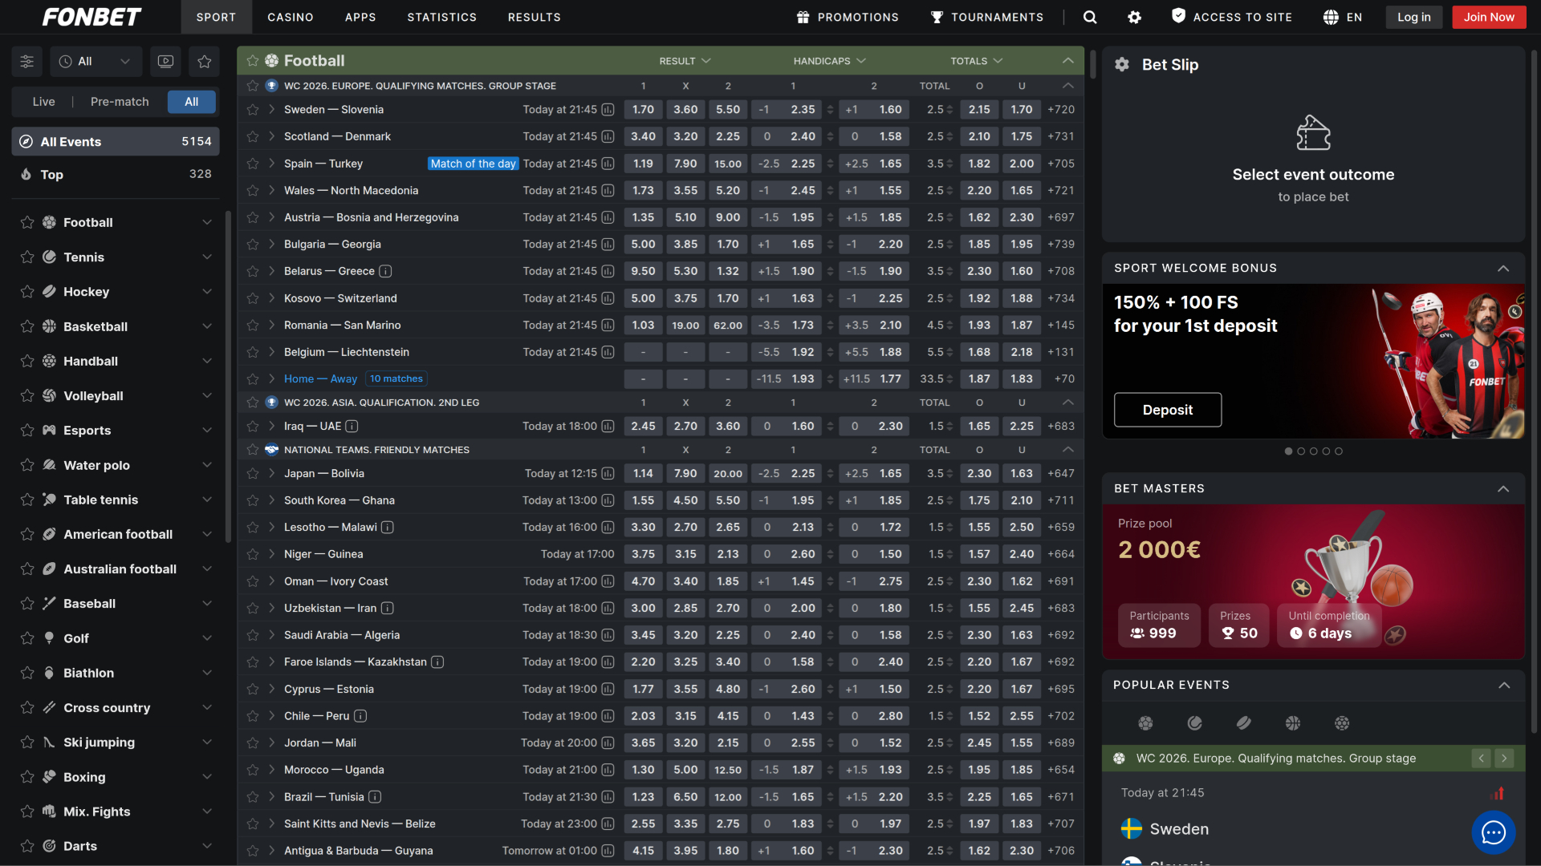
Task: Increase the 2.5 total using its stepper arrow
Action: pos(951,107)
